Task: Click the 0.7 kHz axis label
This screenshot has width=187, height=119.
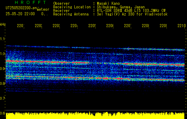Action: pos(2,98)
